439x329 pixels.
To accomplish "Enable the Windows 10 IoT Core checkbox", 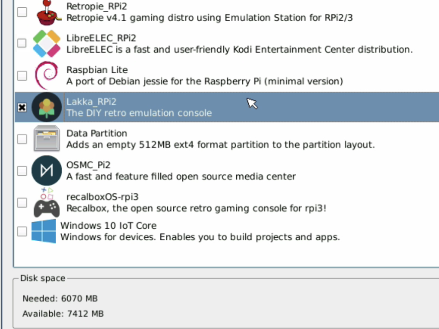I will pos(22,231).
